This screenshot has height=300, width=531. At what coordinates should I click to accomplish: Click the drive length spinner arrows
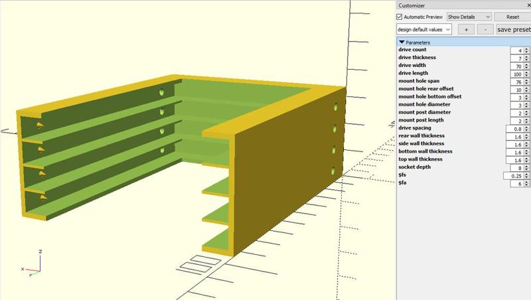tap(526, 74)
